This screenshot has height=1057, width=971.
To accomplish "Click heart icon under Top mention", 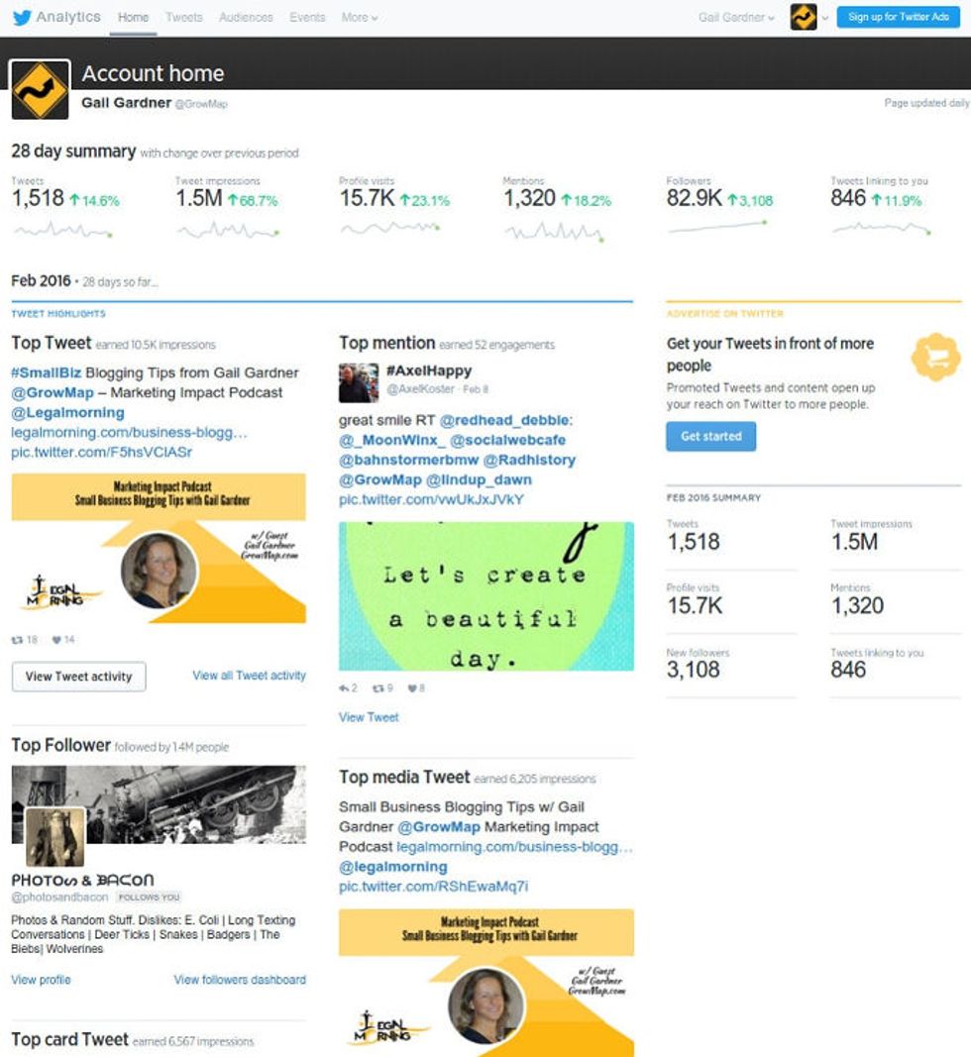I will coord(412,688).
